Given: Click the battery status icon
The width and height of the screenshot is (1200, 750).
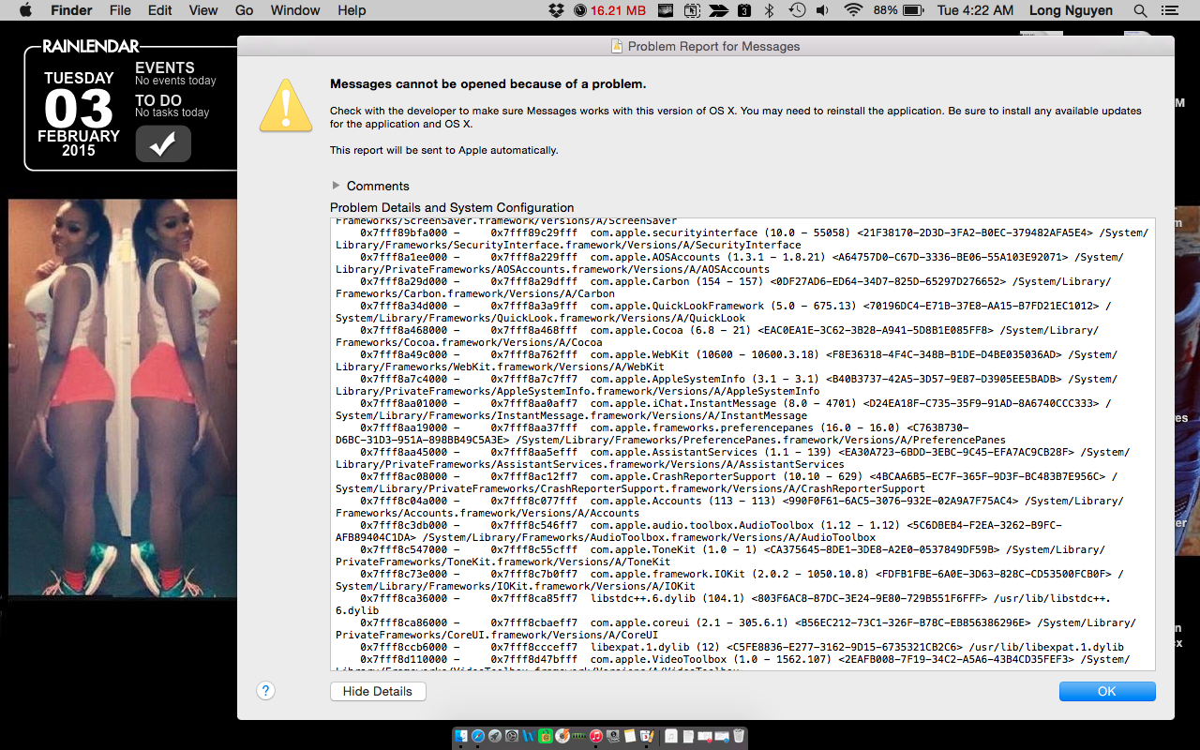Looking at the screenshot, I should 912,10.
